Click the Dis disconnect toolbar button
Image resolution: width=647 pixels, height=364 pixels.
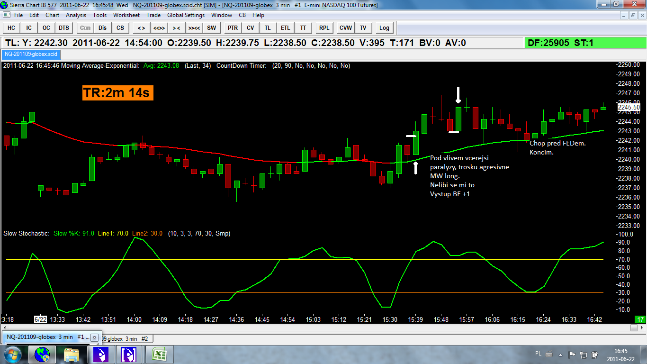[103, 28]
